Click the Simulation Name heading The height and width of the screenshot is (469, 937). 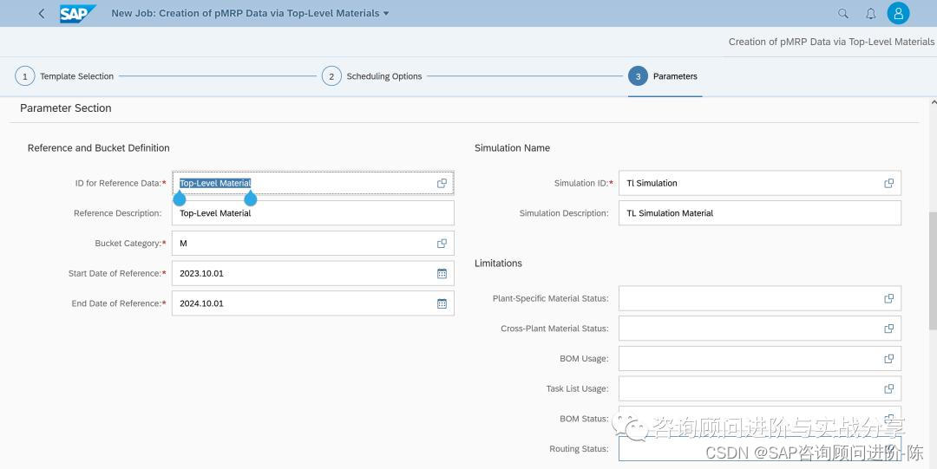pos(512,148)
